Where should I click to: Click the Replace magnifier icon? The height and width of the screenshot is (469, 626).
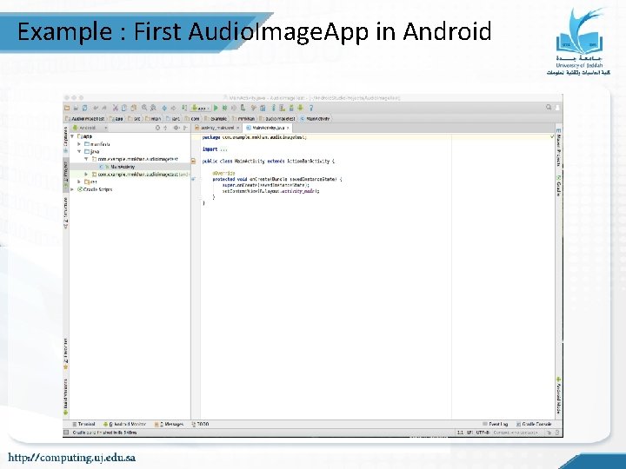pos(153,108)
